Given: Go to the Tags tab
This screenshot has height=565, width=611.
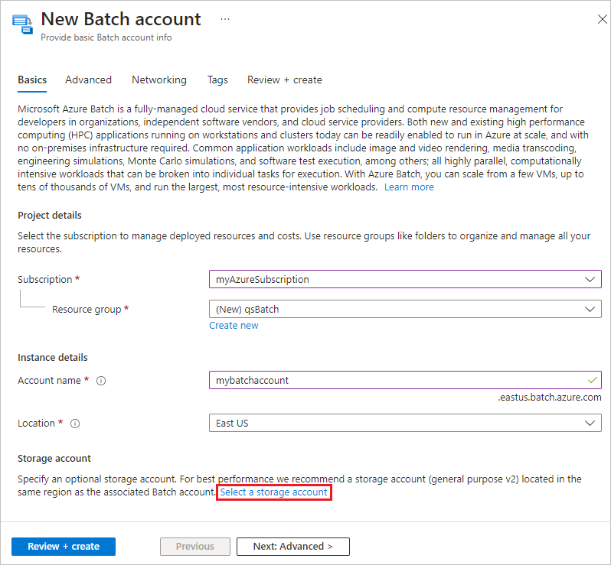Looking at the screenshot, I should pos(217,80).
